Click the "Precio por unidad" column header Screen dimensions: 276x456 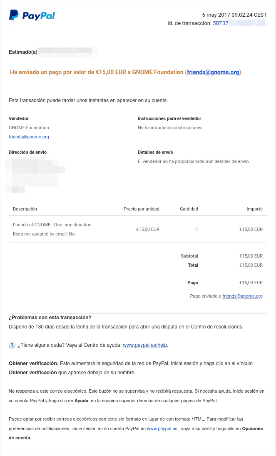[142, 209]
